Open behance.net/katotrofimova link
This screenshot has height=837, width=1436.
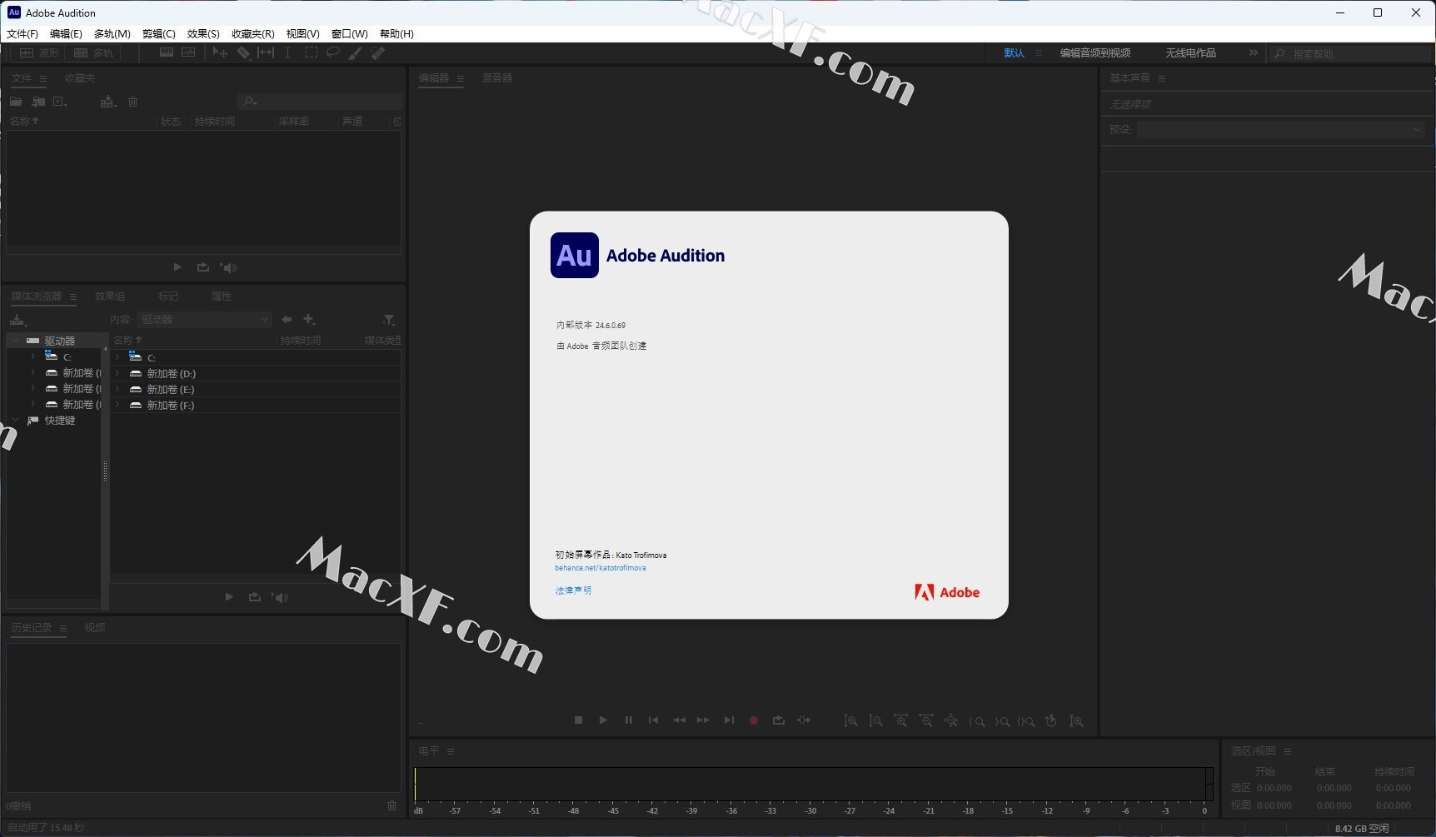pos(601,568)
